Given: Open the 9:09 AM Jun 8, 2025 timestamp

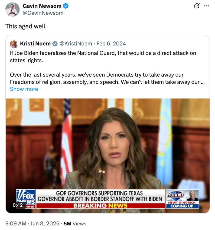Looking at the screenshot, I should pyautogui.click(x=32, y=224).
